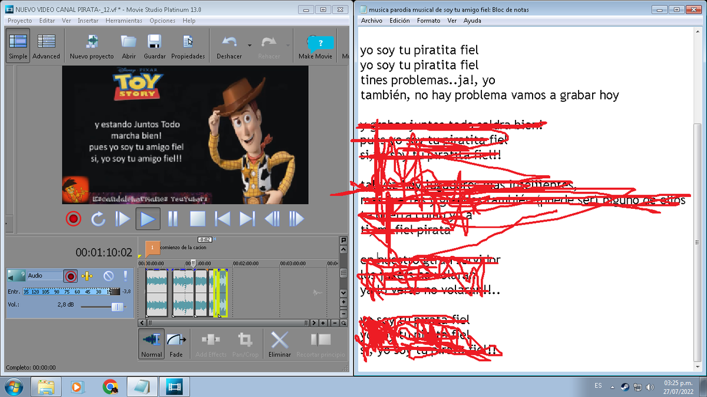Screen dimensions: 707x397
Task: Zoom in timeline horizontally with plus button
Action: point(323,323)
